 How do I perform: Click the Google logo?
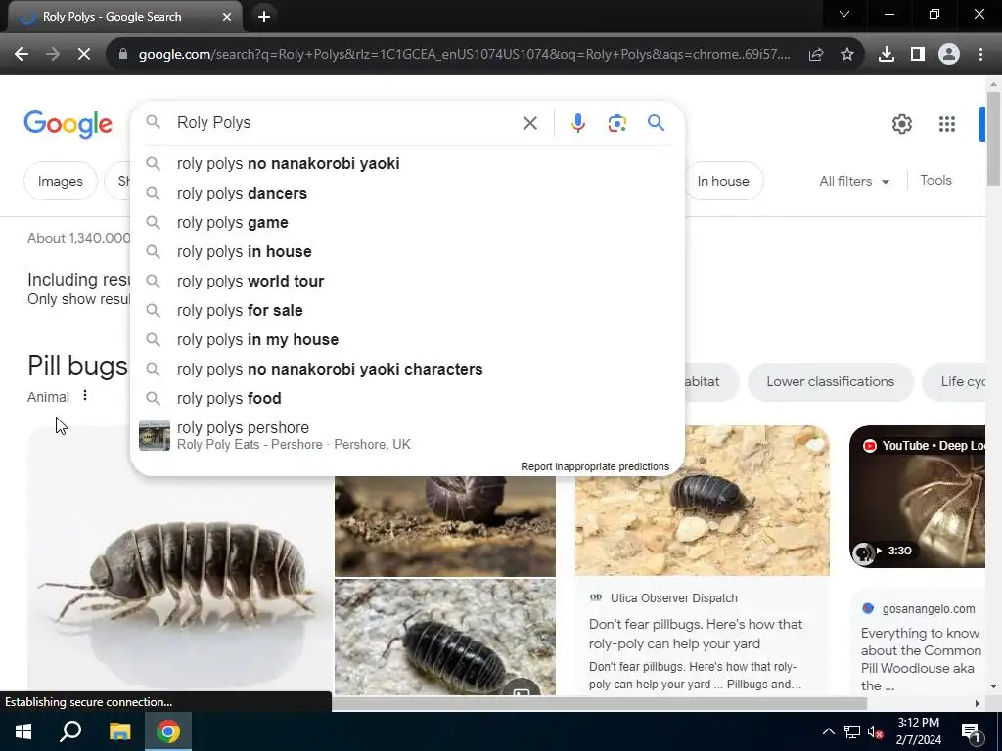click(68, 124)
